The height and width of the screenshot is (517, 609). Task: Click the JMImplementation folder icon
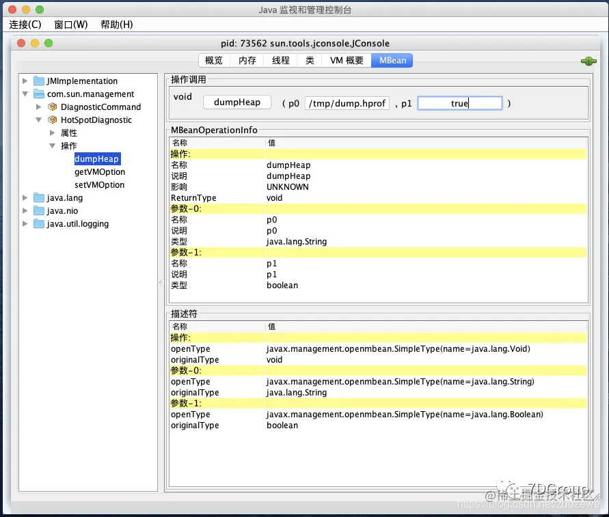(39, 81)
